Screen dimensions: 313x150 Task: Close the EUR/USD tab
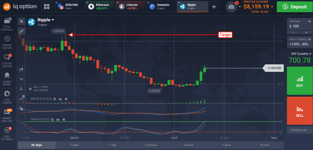pyautogui.click(x=57, y=2)
